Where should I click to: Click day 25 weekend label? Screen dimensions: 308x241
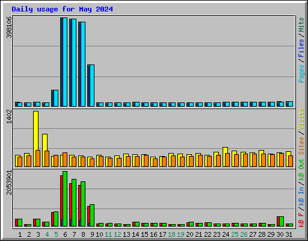point(235,234)
